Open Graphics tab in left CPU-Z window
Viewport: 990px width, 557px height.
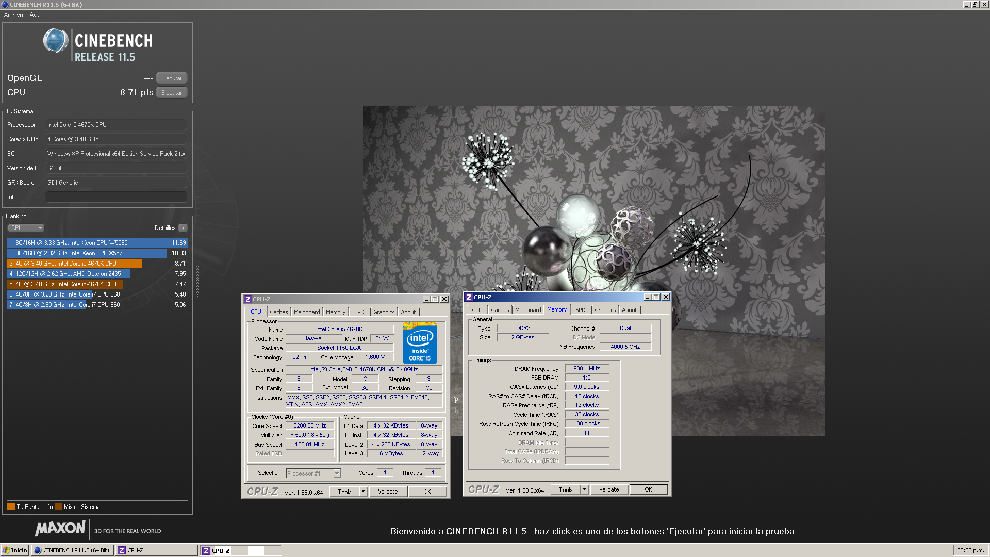[x=384, y=312]
